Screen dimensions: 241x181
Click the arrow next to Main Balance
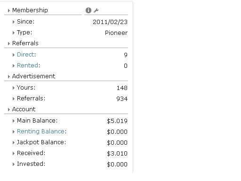14,121
